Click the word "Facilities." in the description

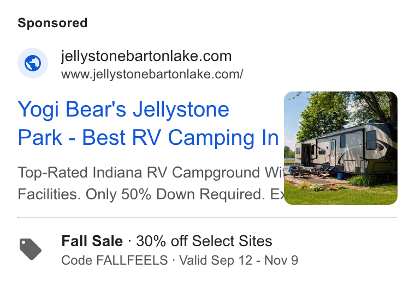49,194
